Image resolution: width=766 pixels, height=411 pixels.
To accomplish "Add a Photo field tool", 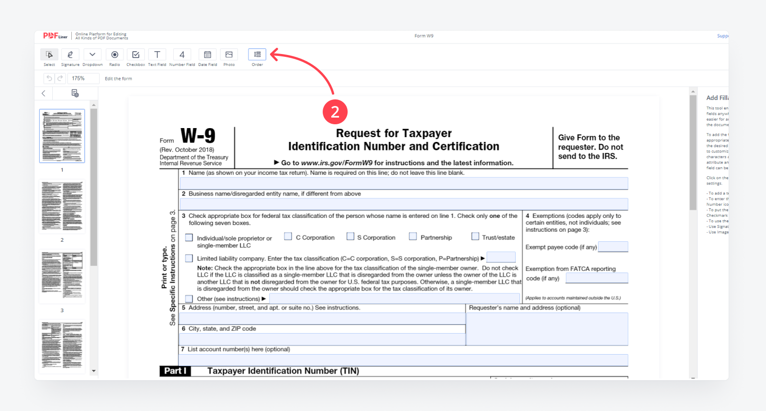I will [229, 54].
